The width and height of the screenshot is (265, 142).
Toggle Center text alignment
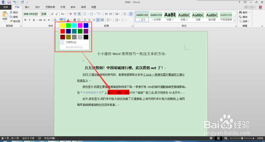point(89,20)
